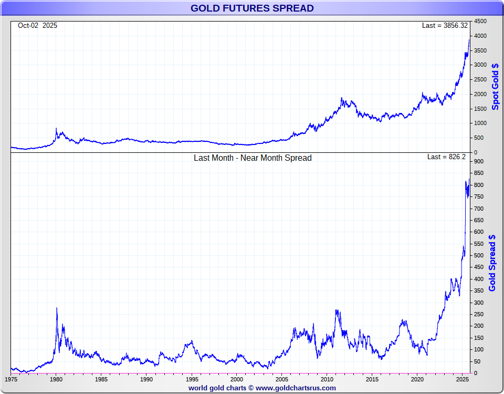Click the 1975 marker on the time axis

coord(11,379)
